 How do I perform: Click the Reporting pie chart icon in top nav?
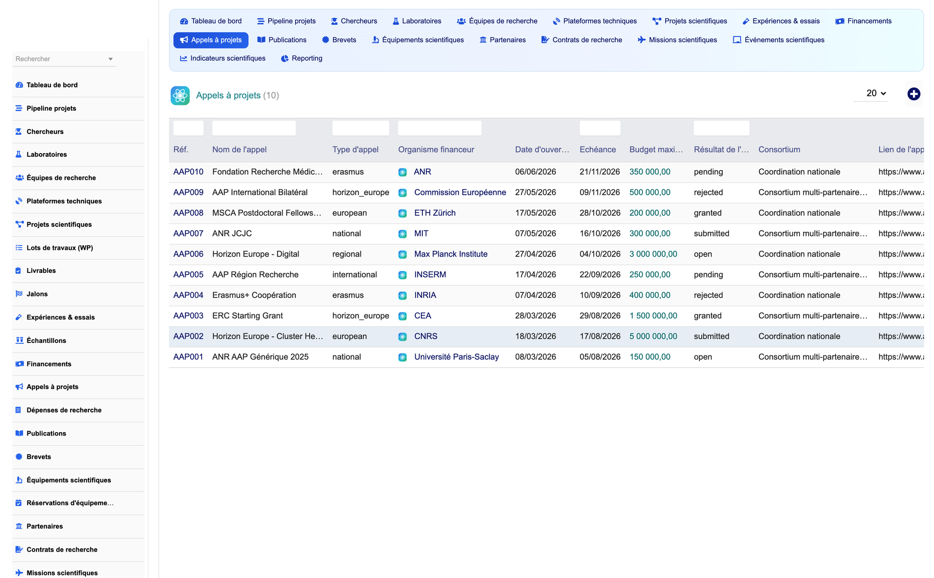point(285,59)
